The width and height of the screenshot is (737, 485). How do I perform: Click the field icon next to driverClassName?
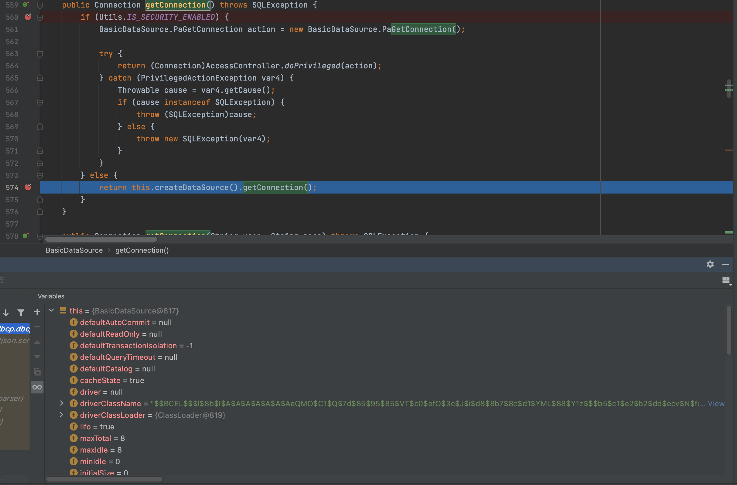pos(73,403)
